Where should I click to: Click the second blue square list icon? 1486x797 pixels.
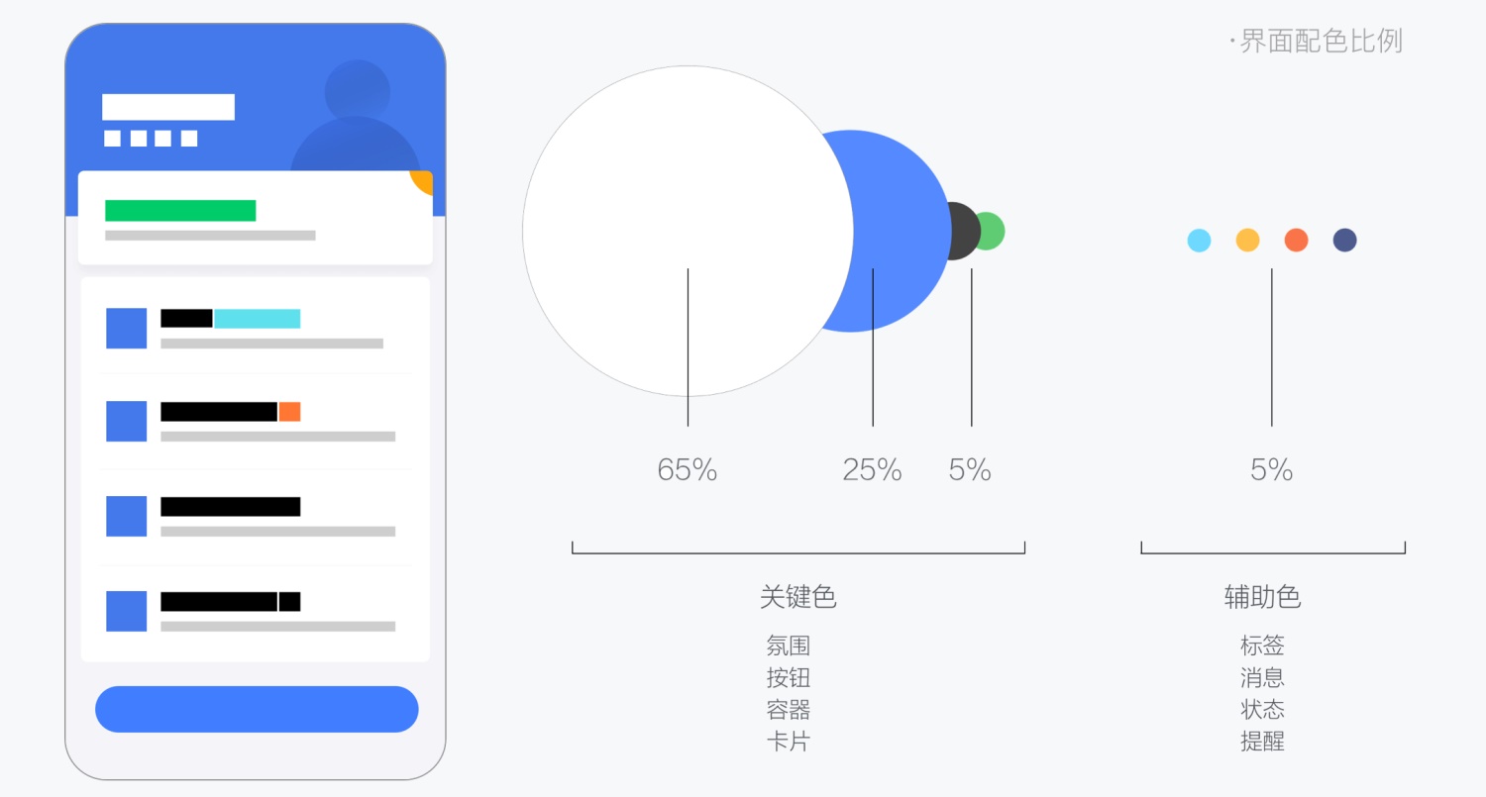point(126,421)
